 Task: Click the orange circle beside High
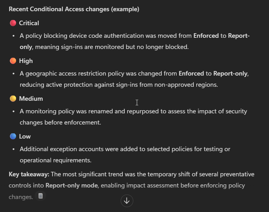[x=13, y=61]
